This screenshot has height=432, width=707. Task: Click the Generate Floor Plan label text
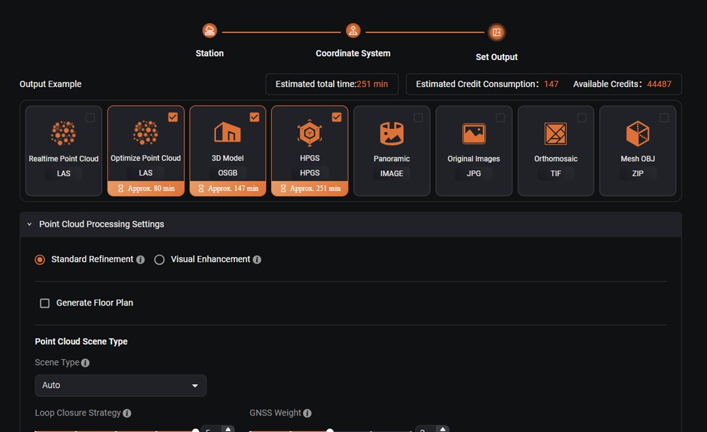(x=95, y=303)
